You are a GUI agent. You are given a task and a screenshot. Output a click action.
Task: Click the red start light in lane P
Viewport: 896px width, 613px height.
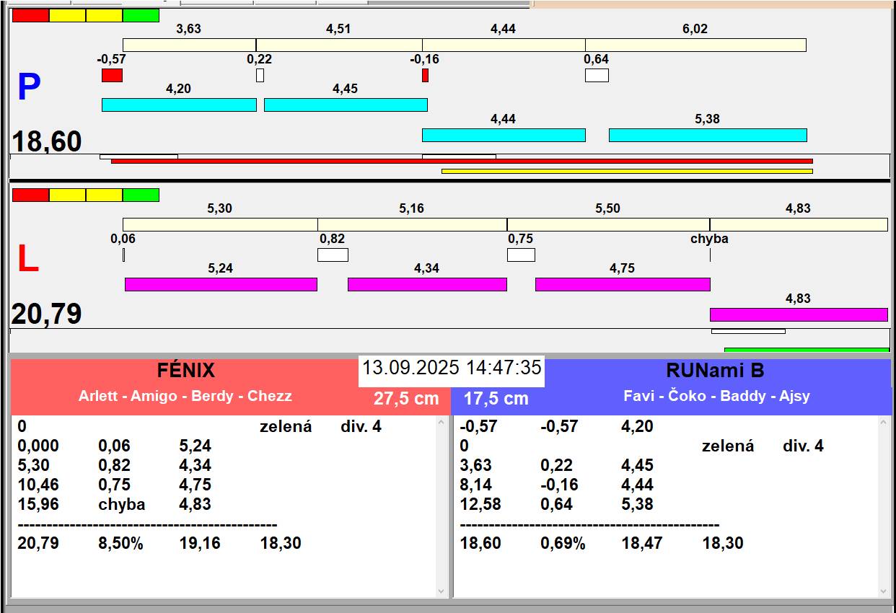pos(31,15)
